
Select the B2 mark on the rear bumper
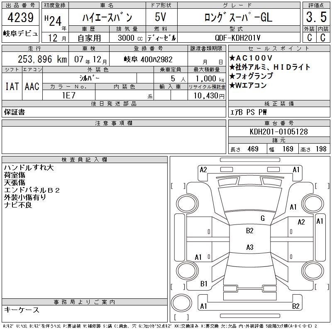[x=295, y=306]
